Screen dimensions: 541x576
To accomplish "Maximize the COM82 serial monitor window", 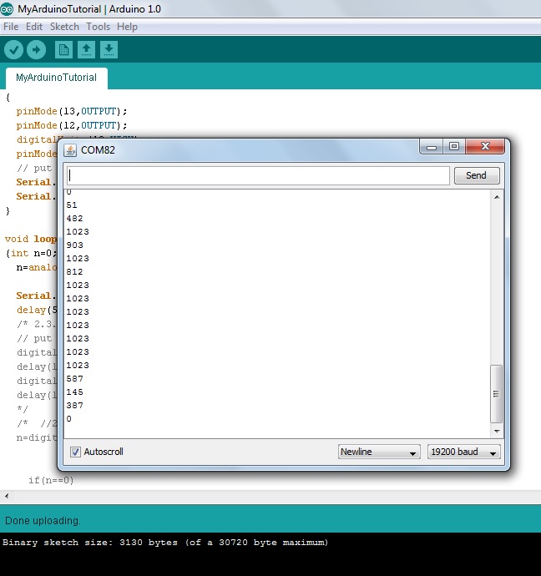I will 454,147.
